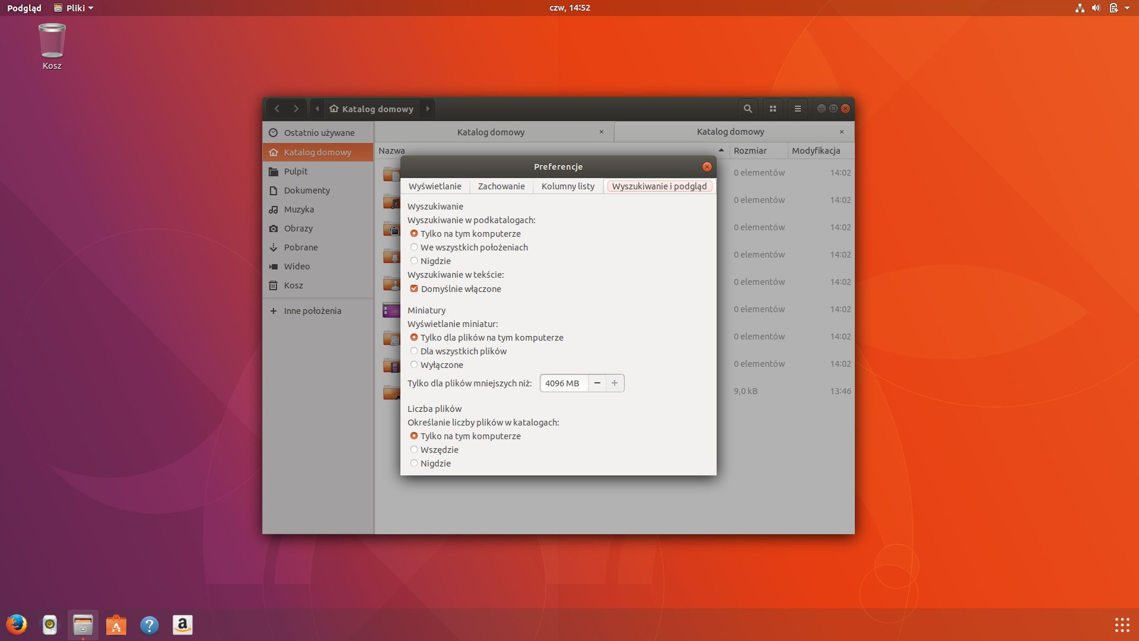The width and height of the screenshot is (1139, 641).
Task: Switch to grid view icon
Action: (x=772, y=109)
